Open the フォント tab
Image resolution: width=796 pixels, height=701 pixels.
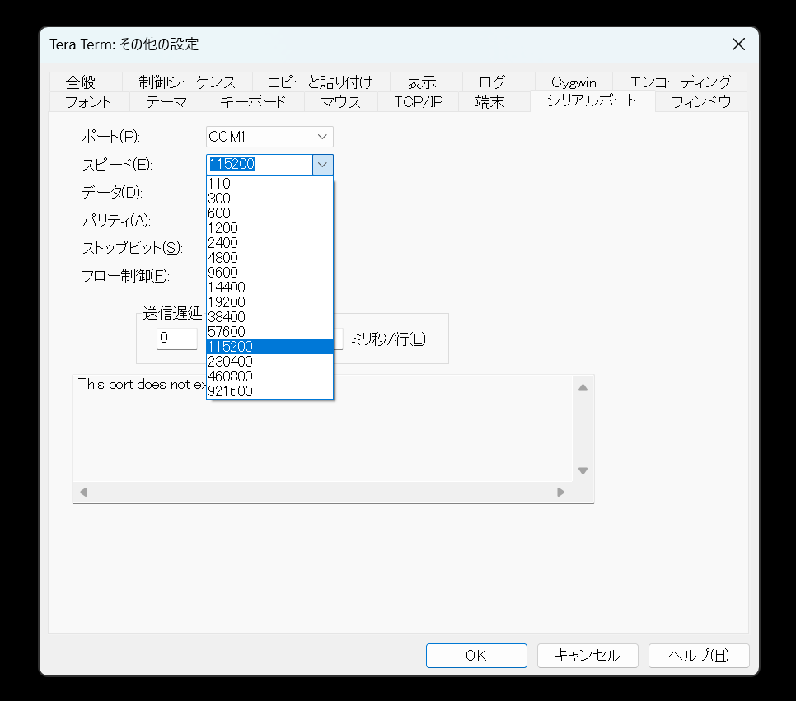[x=88, y=102]
